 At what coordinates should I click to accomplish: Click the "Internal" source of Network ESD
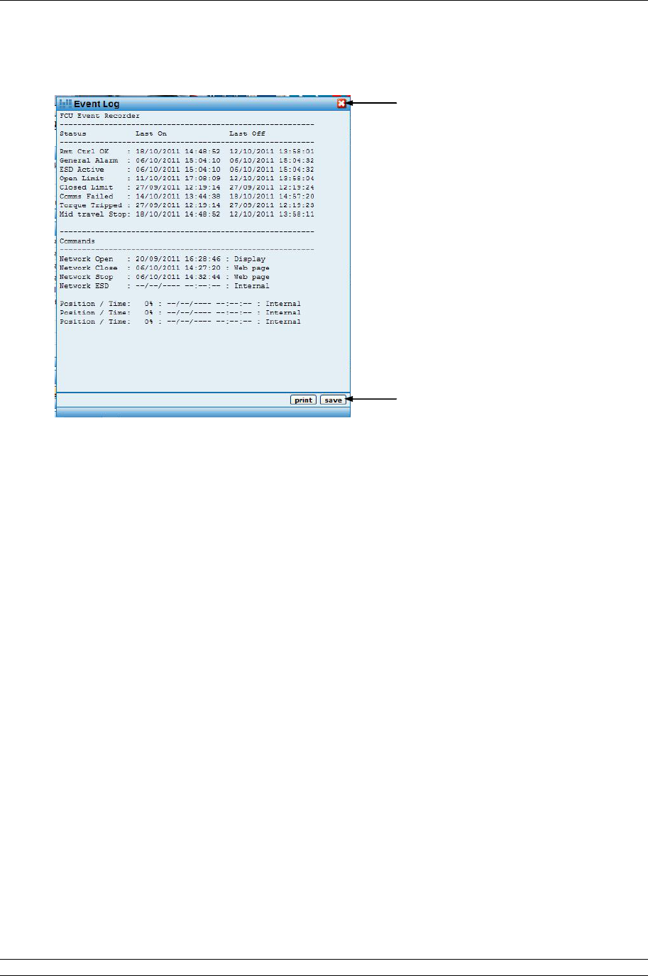pos(252,286)
